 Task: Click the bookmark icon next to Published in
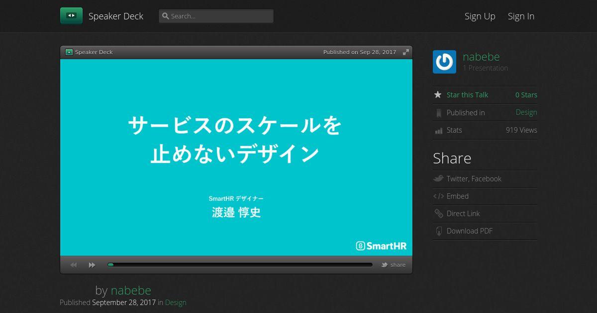click(438, 113)
